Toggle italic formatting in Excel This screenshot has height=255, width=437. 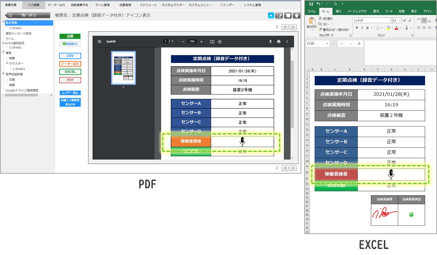click(362, 28)
